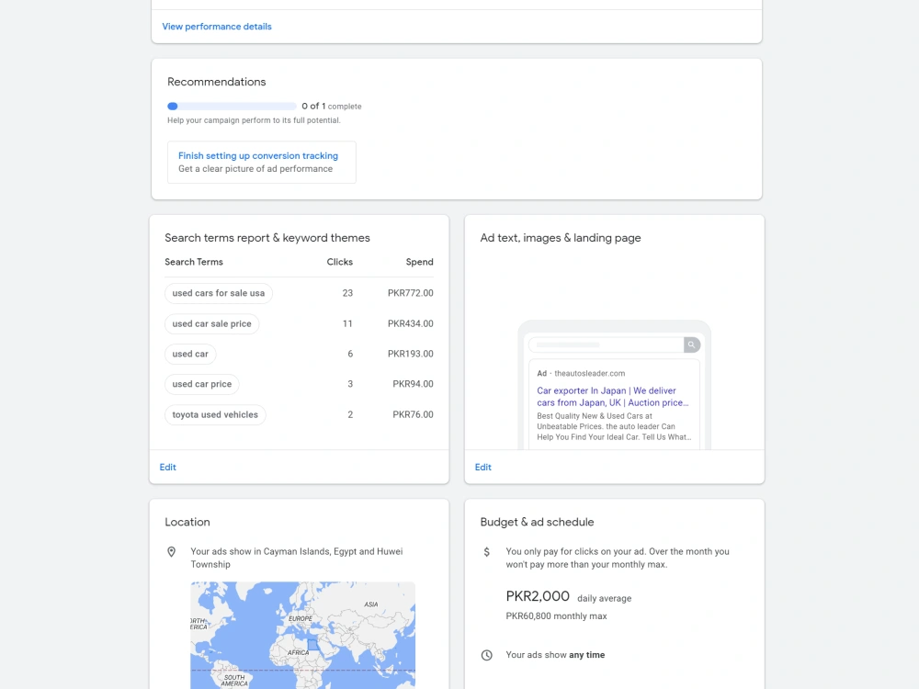Click the Spend column header
Viewport: 919px width, 689px height.
coord(420,262)
